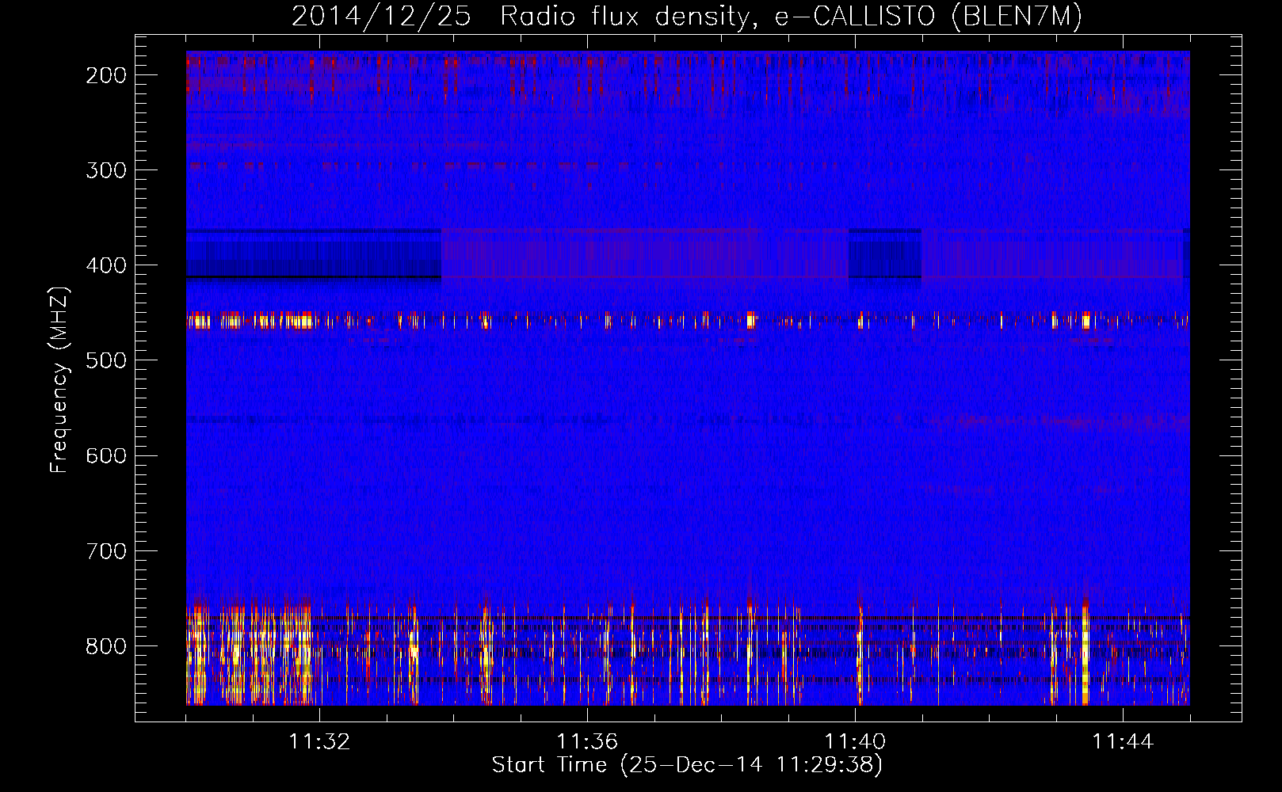Click the 500 frequency tick label
This screenshot has width=1282, height=792.
(x=106, y=360)
